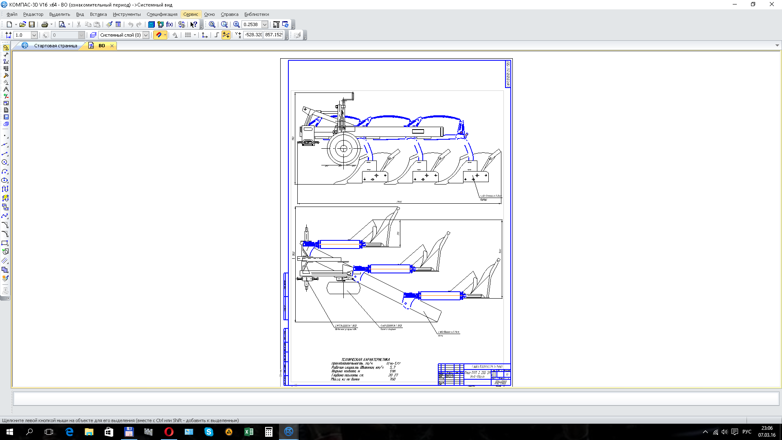
Task: Open the snap settings dropdown arrow
Action: (x=165, y=35)
